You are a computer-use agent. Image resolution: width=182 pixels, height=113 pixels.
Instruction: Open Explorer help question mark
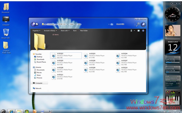click(x=143, y=31)
